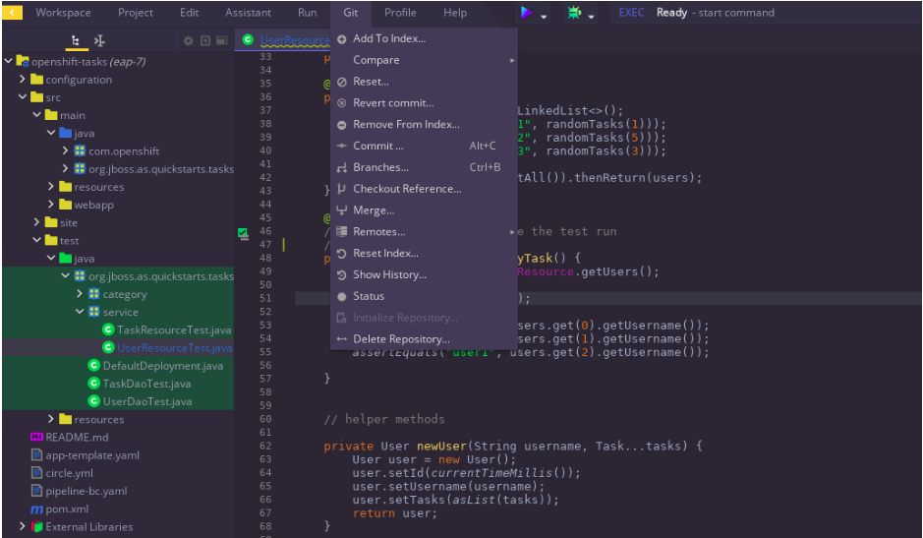Screen dimensions: 923x538
Task: Click the '// helper methods' comment line
Action: click(x=384, y=419)
